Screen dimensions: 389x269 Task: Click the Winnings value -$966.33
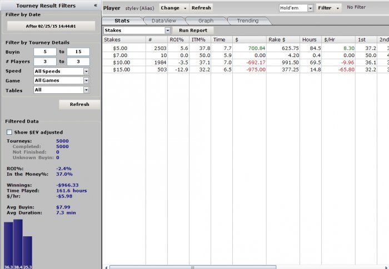[x=67, y=185]
